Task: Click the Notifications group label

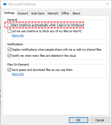Action: 15,44
